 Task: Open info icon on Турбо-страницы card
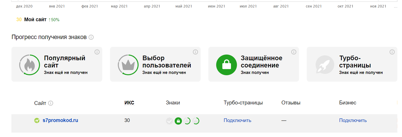coord(392,52)
